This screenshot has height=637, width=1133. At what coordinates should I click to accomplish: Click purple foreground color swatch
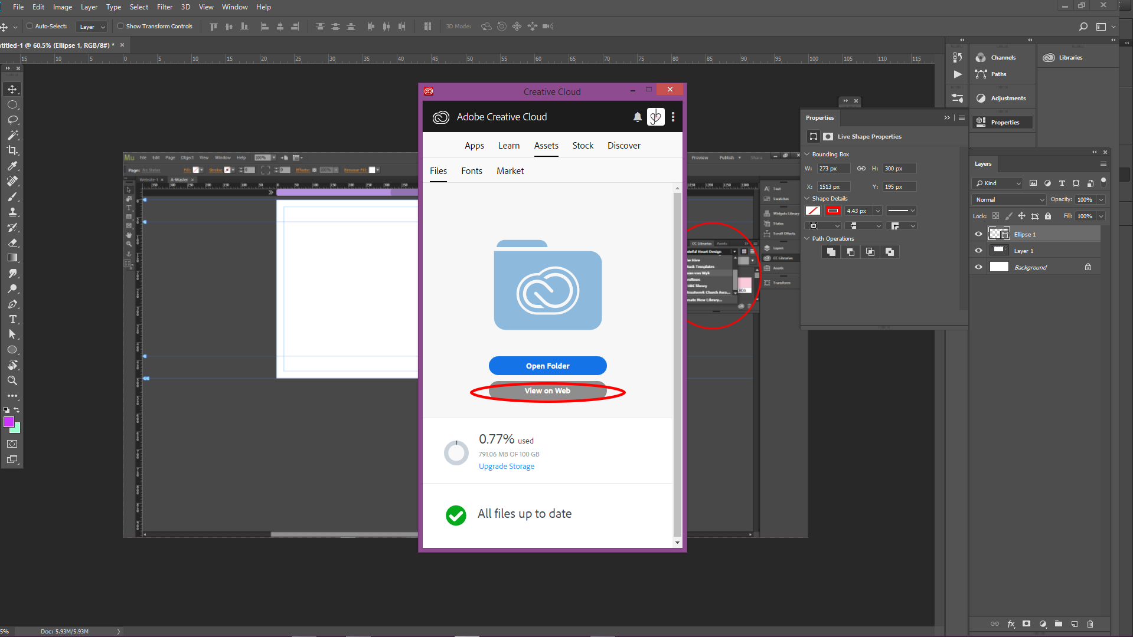point(9,422)
